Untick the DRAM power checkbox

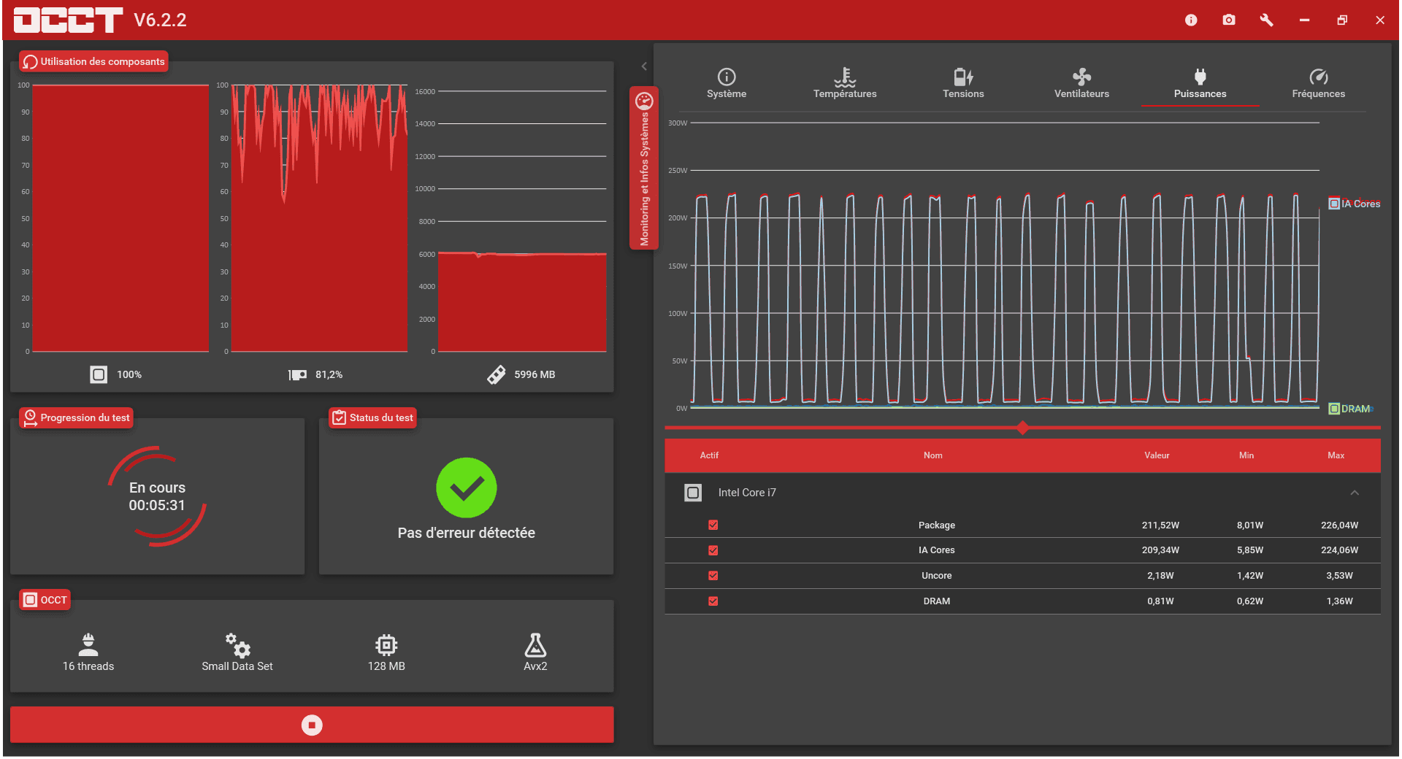point(713,601)
